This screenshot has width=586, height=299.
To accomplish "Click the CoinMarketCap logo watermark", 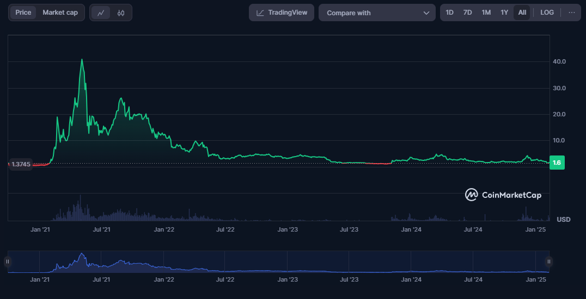I will [503, 195].
